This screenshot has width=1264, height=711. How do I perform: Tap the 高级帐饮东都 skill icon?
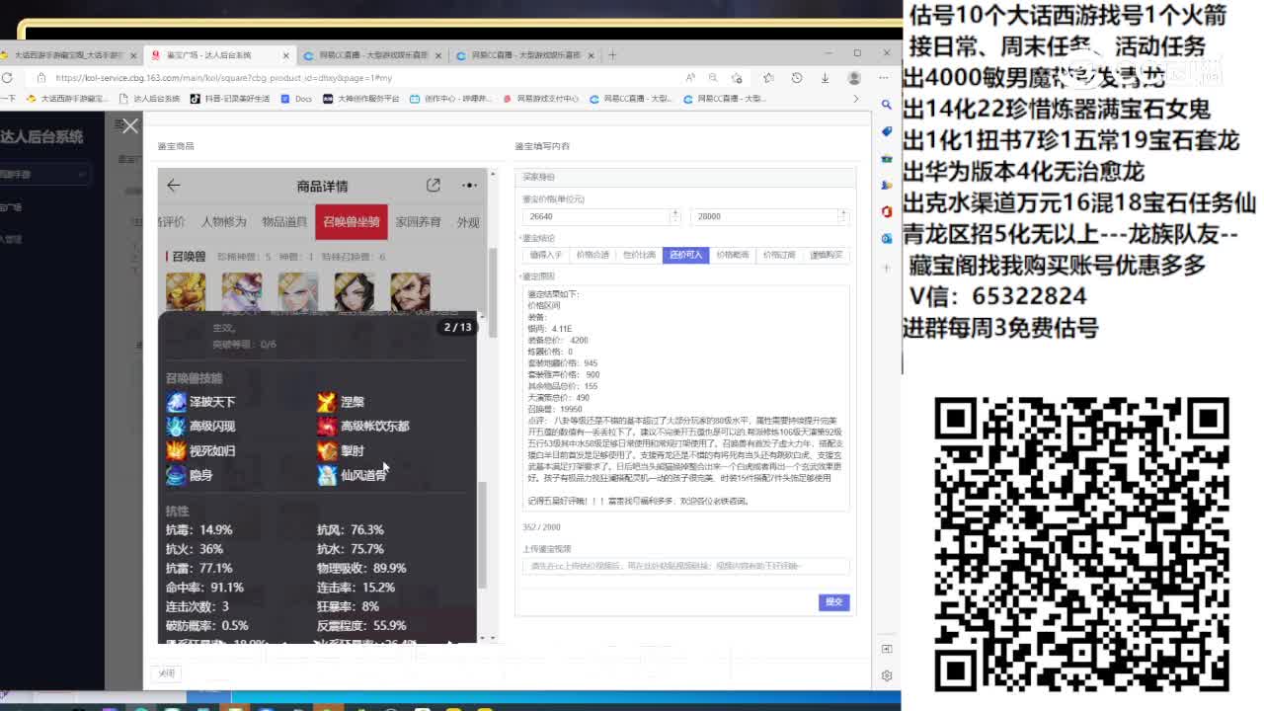tap(327, 427)
